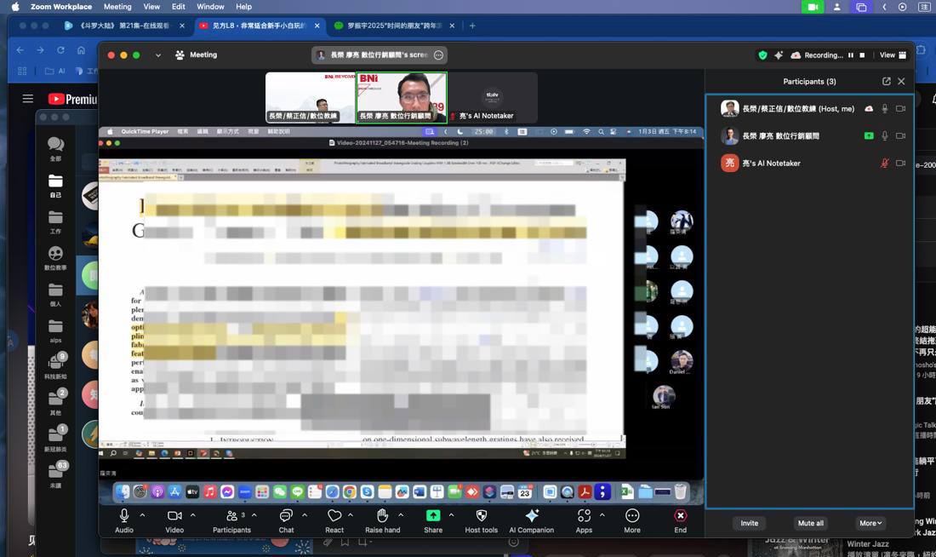The height and width of the screenshot is (557, 936).
Task: Open the Window menu
Action: point(210,7)
